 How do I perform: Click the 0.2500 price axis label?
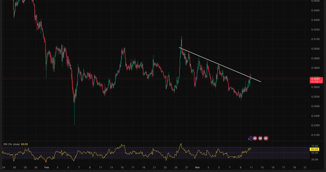click(x=315, y=97)
